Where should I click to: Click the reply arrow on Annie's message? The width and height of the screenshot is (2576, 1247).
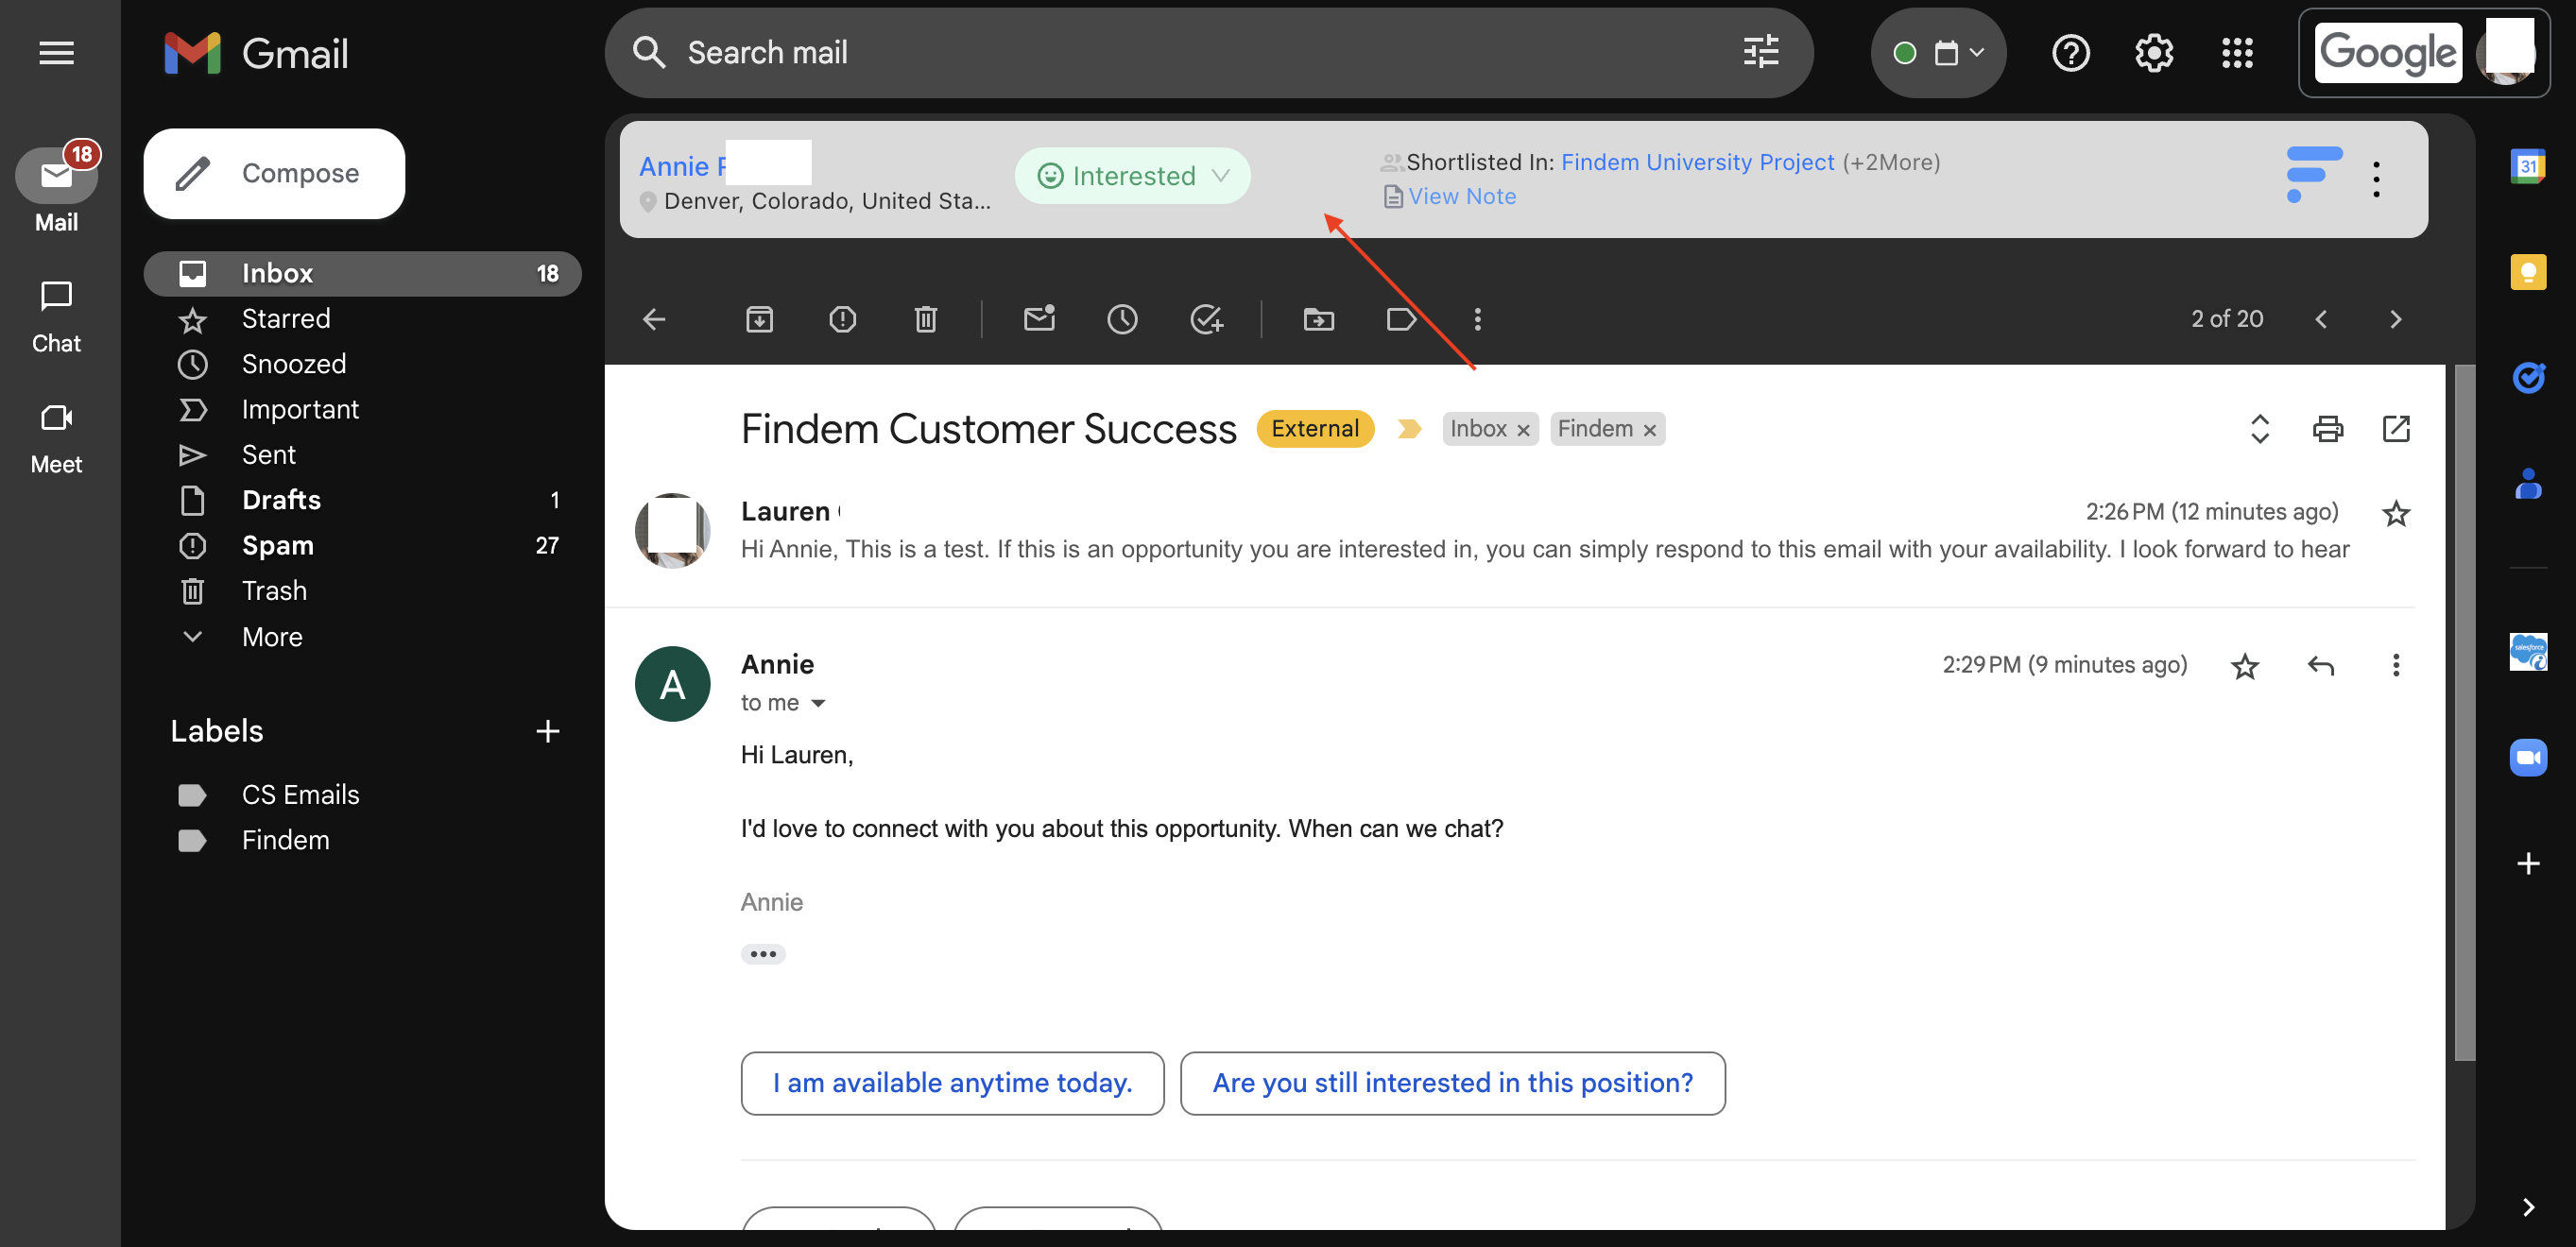pos(2320,665)
